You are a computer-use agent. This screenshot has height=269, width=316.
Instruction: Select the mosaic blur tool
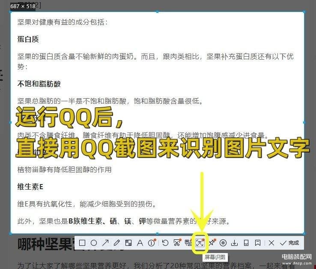pyautogui.click(x=128, y=243)
